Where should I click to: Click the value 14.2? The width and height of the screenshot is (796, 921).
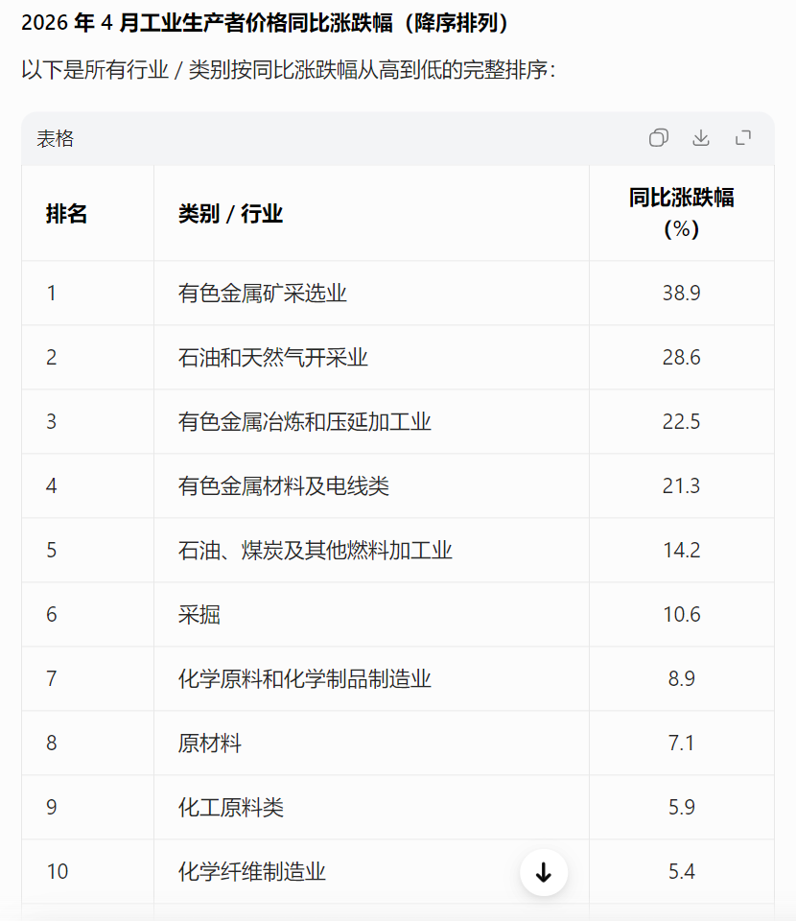pyautogui.click(x=682, y=550)
